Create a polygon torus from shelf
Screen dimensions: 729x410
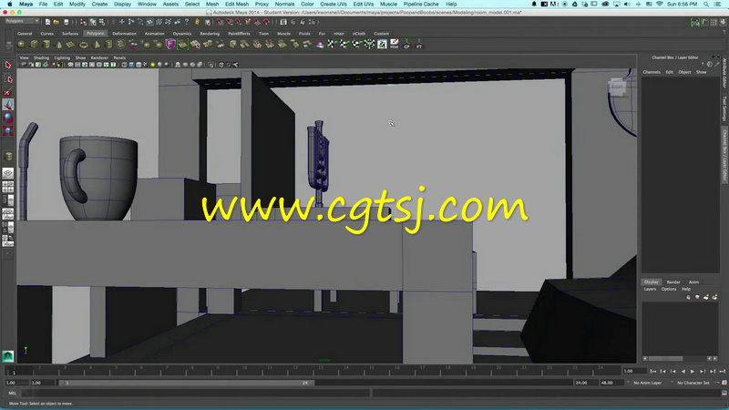click(x=83, y=44)
